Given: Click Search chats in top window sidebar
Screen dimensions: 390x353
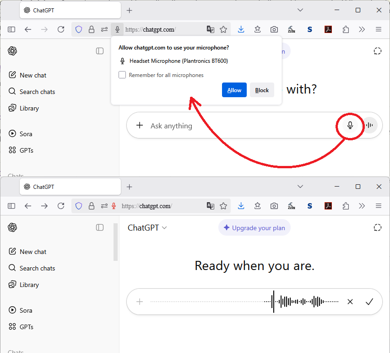Looking at the screenshot, I should point(32,92).
